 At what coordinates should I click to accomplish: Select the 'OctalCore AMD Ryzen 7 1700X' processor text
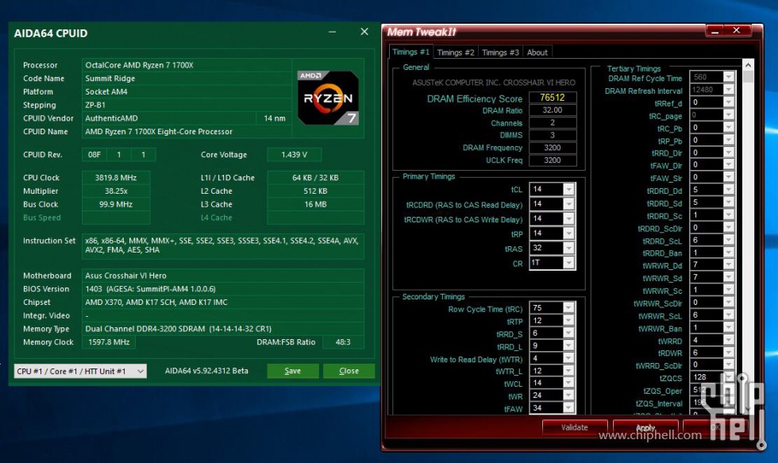pyautogui.click(x=139, y=65)
